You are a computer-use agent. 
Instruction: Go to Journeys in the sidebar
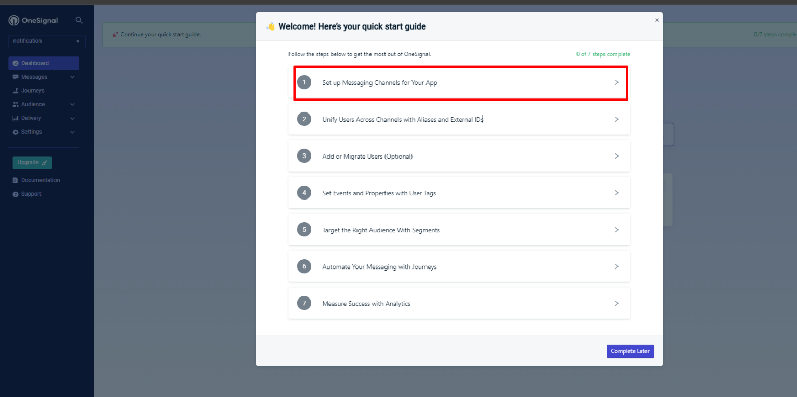pos(33,91)
